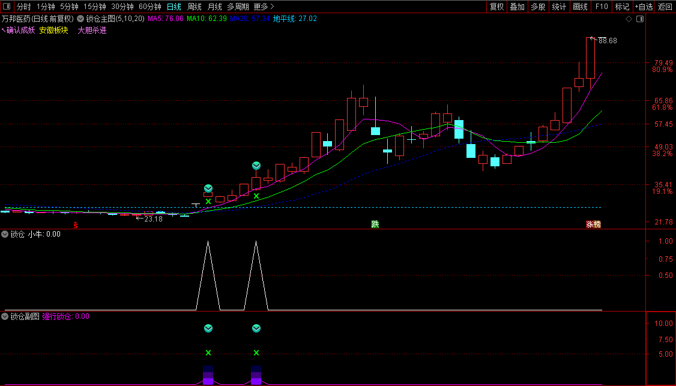Click the 强行锁仓: 0.00 value
Viewport: 676px width, 386px height.
(65, 316)
